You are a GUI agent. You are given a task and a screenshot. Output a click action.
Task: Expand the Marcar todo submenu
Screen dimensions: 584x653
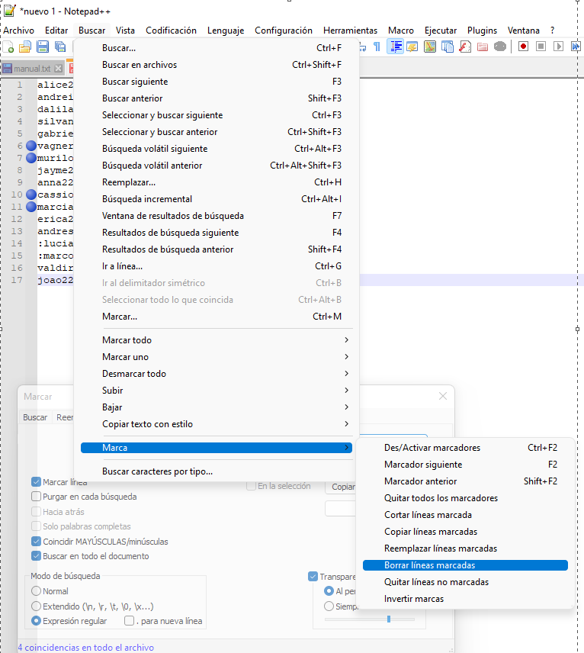pos(217,339)
